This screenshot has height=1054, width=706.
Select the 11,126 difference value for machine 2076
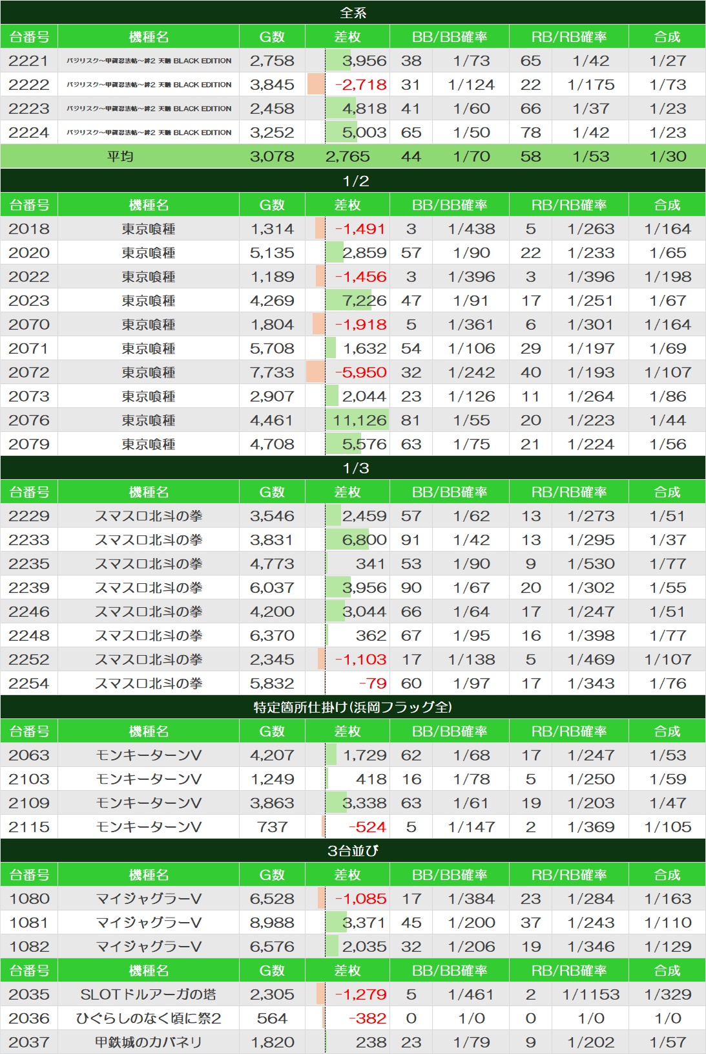360,420
